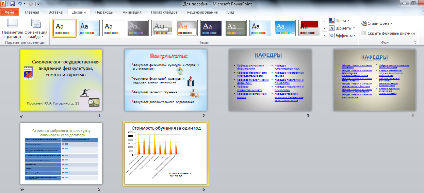Switch to the Главная ribbon tab

coord(32,12)
